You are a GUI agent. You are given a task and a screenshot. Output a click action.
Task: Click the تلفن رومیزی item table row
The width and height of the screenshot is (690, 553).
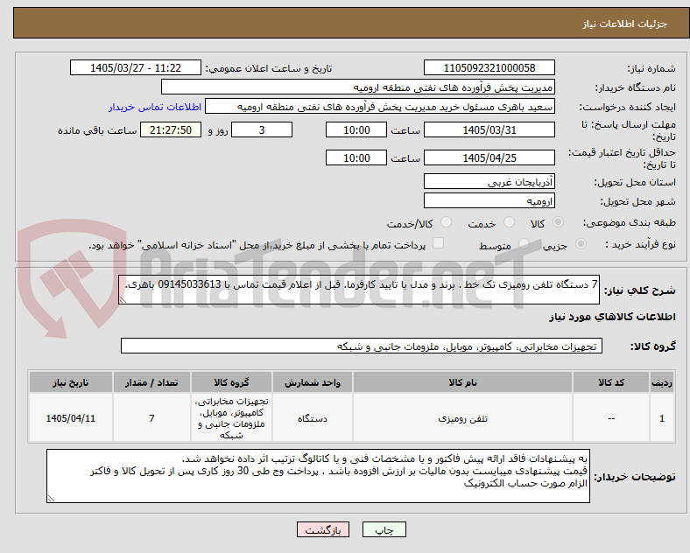(351, 418)
